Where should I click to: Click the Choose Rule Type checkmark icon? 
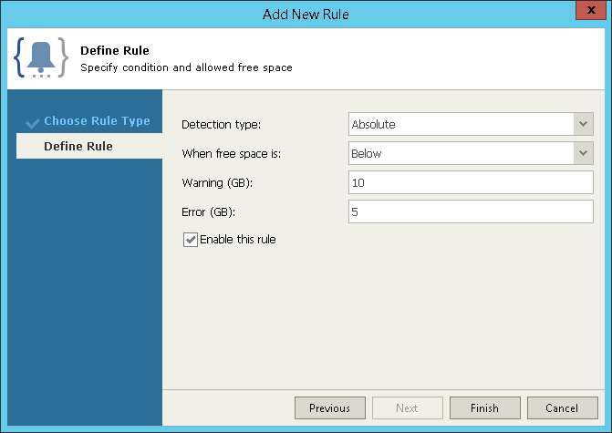point(33,122)
